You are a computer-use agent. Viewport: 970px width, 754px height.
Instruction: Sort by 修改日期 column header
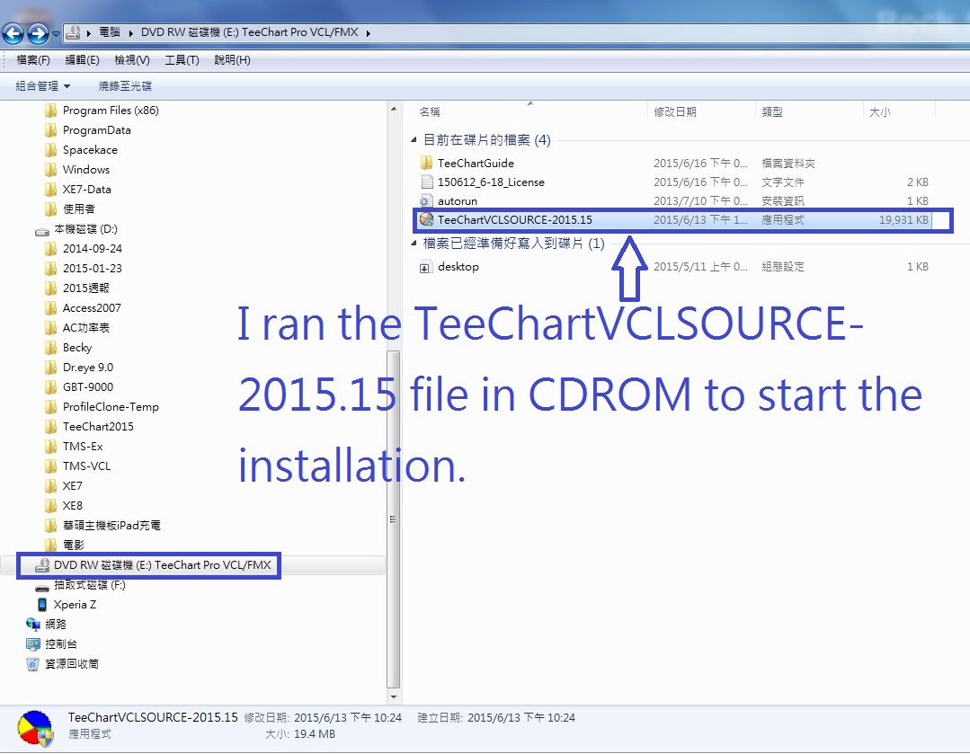pos(675,112)
